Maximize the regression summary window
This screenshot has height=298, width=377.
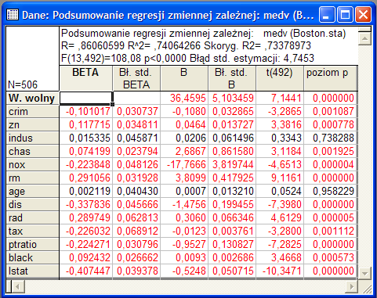click(x=345, y=15)
